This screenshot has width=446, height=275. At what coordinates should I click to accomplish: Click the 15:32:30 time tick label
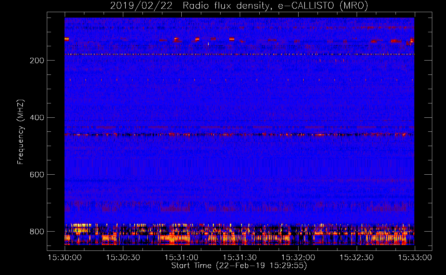coord(357,257)
